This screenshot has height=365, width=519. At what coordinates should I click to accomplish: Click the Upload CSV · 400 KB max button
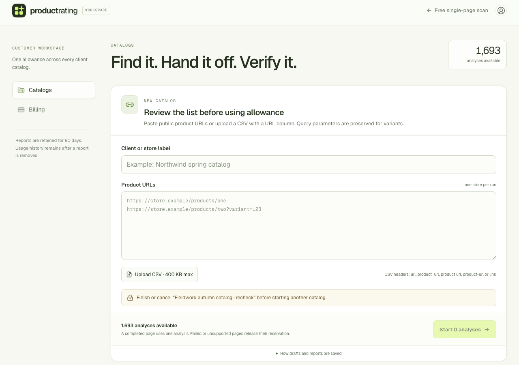pyautogui.click(x=159, y=275)
